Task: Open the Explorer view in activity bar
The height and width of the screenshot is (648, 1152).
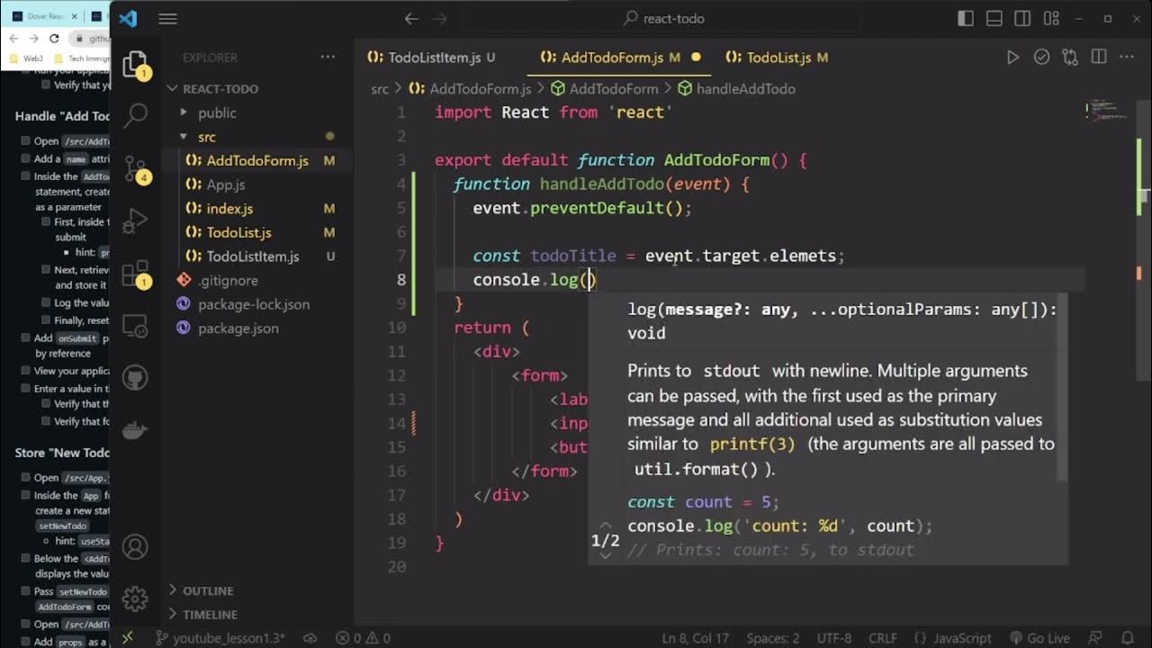Action: pos(135,65)
